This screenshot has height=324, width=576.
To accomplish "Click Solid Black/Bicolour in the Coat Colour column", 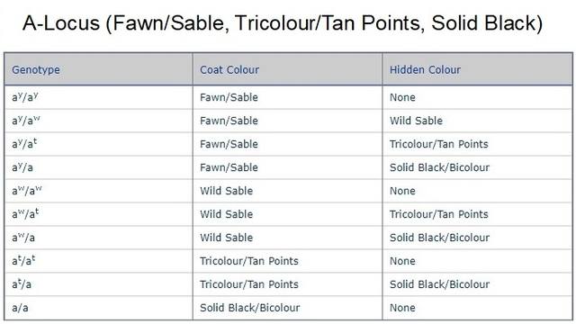I will (x=250, y=308).
